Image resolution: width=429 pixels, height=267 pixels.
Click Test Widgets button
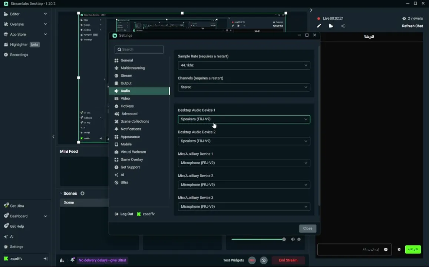(x=233, y=260)
